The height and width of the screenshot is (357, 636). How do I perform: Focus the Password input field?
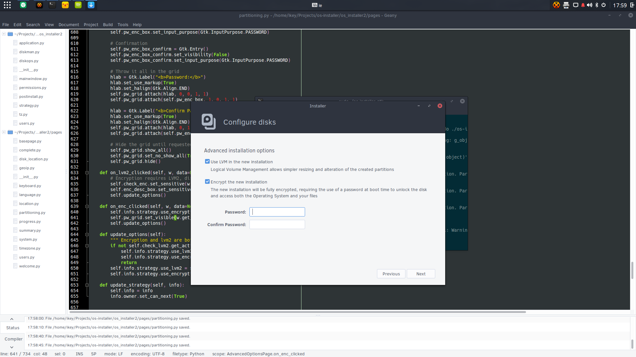click(277, 212)
